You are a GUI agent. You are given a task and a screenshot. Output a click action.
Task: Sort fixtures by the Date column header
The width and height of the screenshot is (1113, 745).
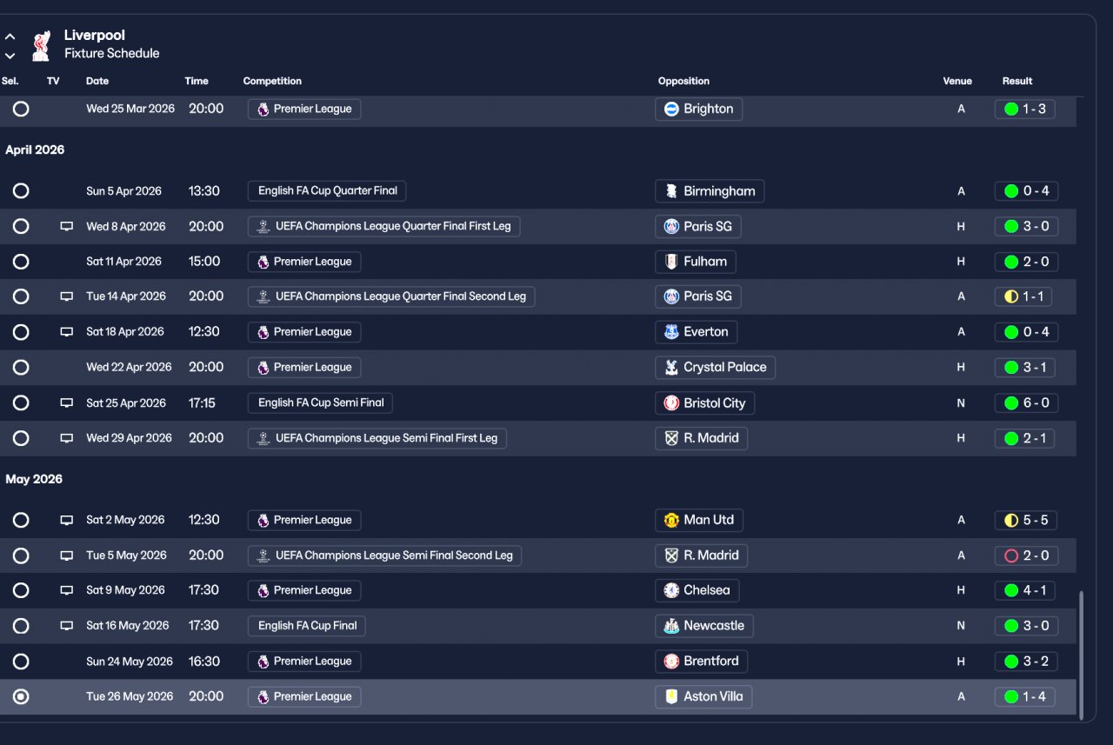pos(97,81)
